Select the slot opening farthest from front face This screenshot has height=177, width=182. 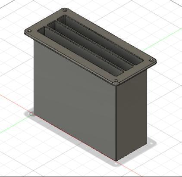pyautogui.click(x=100, y=40)
